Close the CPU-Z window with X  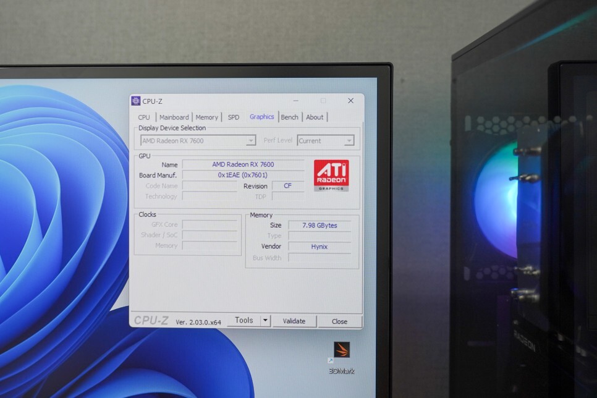(350, 101)
